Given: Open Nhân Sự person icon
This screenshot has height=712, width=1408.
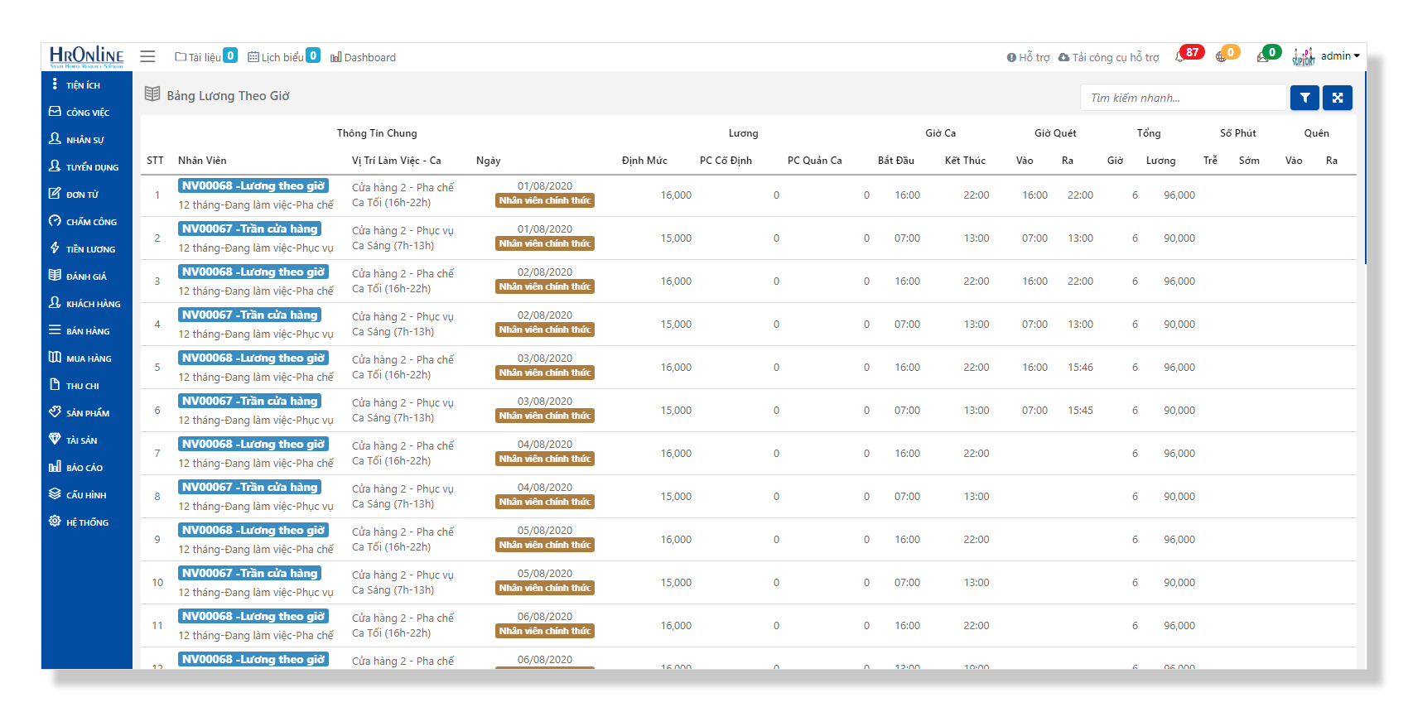Looking at the screenshot, I should click(x=55, y=139).
